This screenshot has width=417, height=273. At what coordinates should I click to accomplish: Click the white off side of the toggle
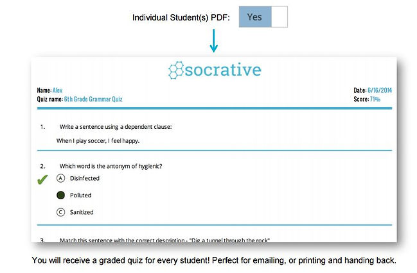279,17
